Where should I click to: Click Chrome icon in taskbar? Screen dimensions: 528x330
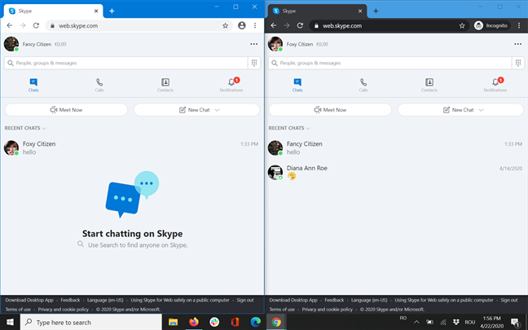pos(276,322)
